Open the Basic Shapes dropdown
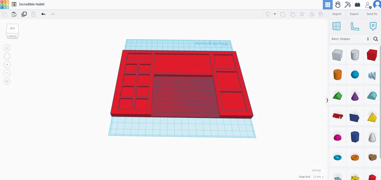381x180 pixels. pos(349,39)
